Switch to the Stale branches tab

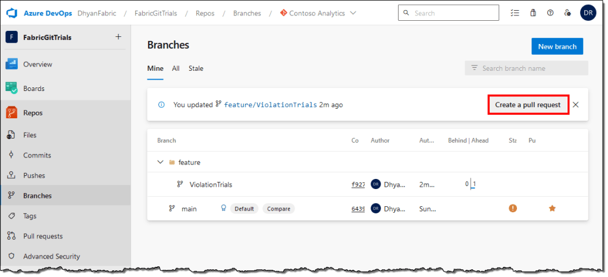click(x=196, y=68)
